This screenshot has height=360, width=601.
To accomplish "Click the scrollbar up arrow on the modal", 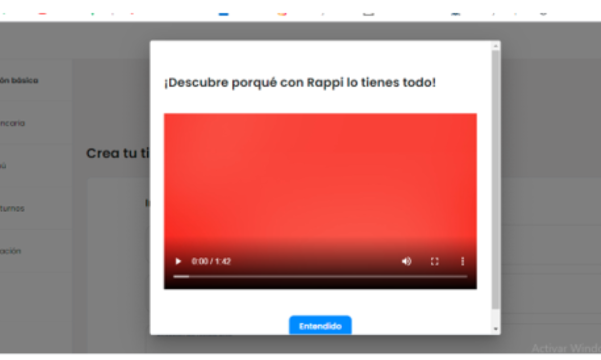I will (495, 45).
